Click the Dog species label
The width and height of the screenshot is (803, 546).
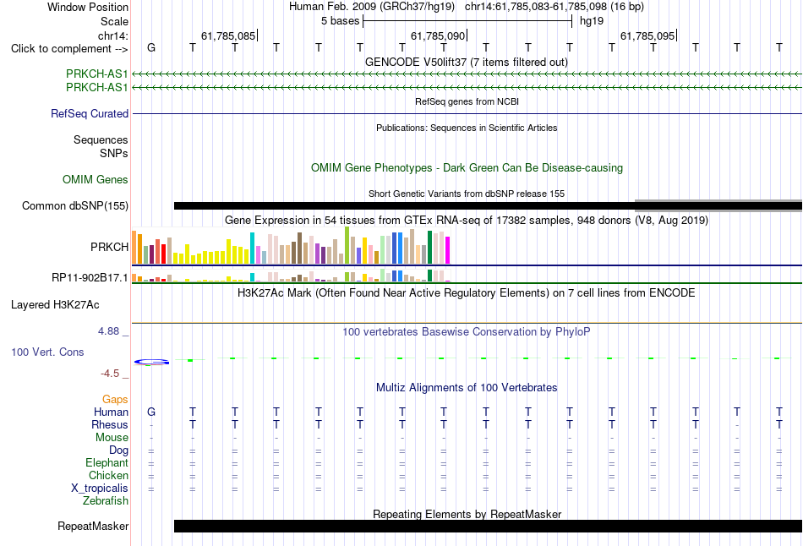point(118,450)
